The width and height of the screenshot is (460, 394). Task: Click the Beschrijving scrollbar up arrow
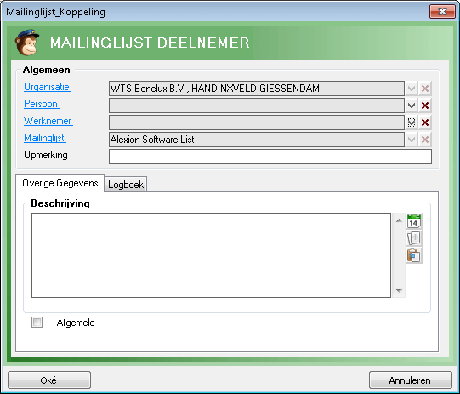pos(399,220)
